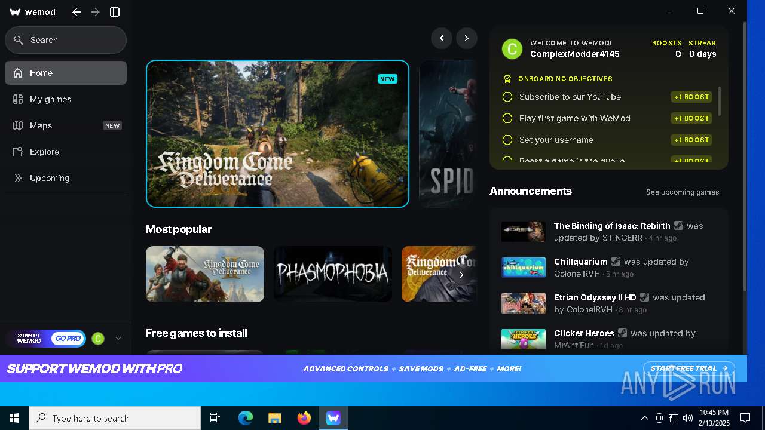Check Boost a game in the queue objective
Viewport: 765px width, 430px height.
507,161
